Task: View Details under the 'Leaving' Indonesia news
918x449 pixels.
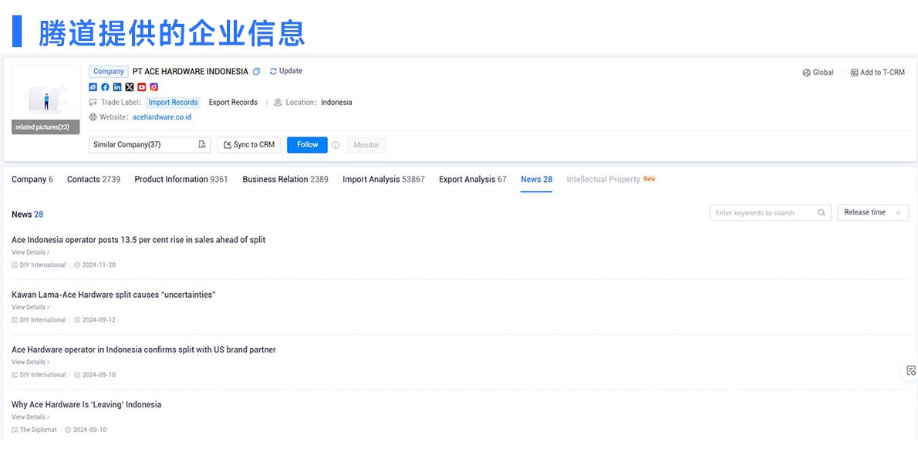Action: [30, 417]
